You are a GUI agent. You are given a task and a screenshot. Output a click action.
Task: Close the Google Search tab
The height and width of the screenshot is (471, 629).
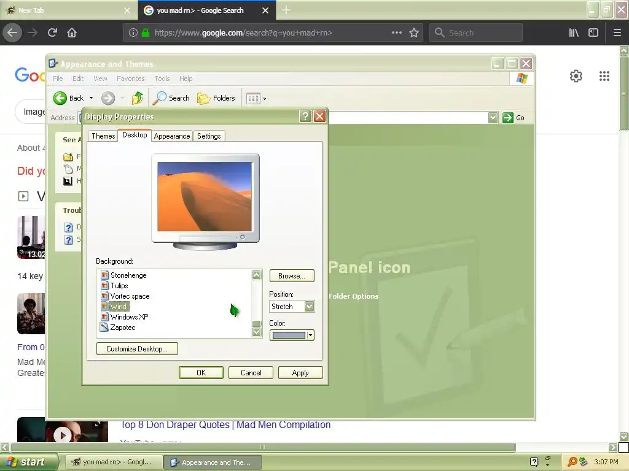pyautogui.click(x=265, y=10)
